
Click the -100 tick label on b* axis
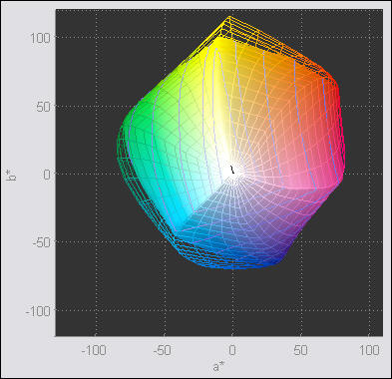click(x=38, y=311)
